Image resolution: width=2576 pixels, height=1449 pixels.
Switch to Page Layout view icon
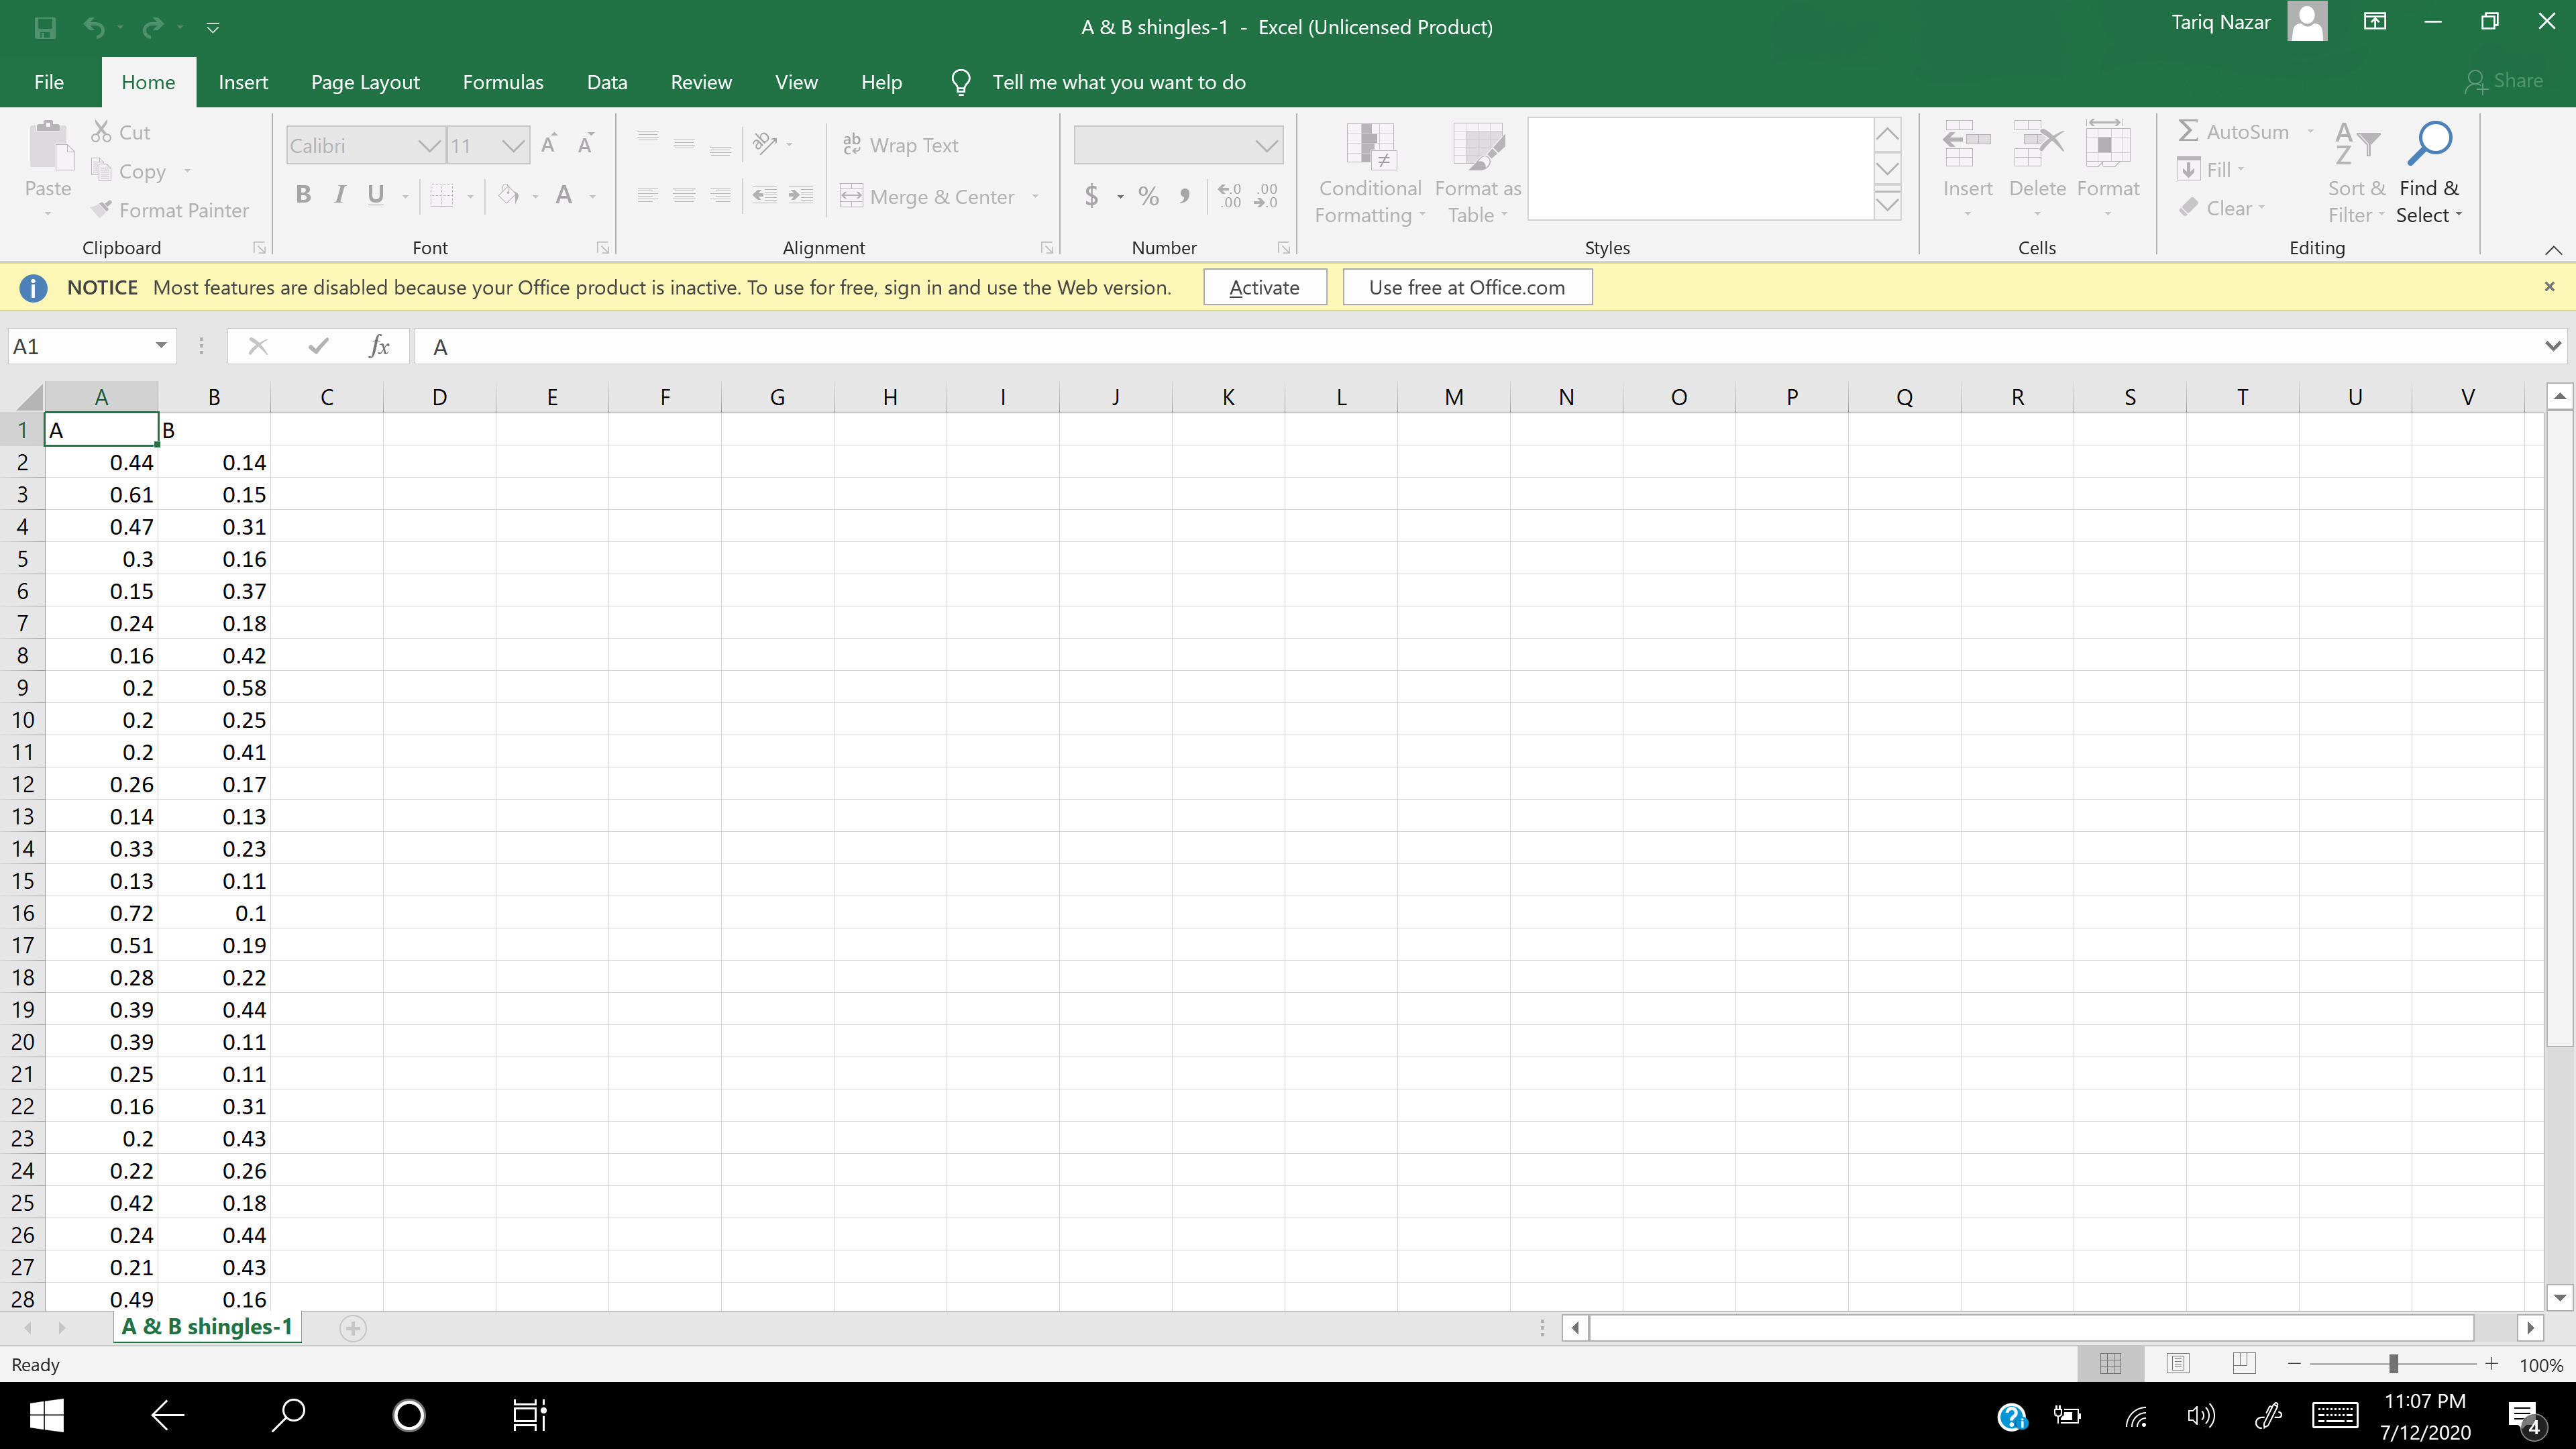pyautogui.click(x=2177, y=1363)
